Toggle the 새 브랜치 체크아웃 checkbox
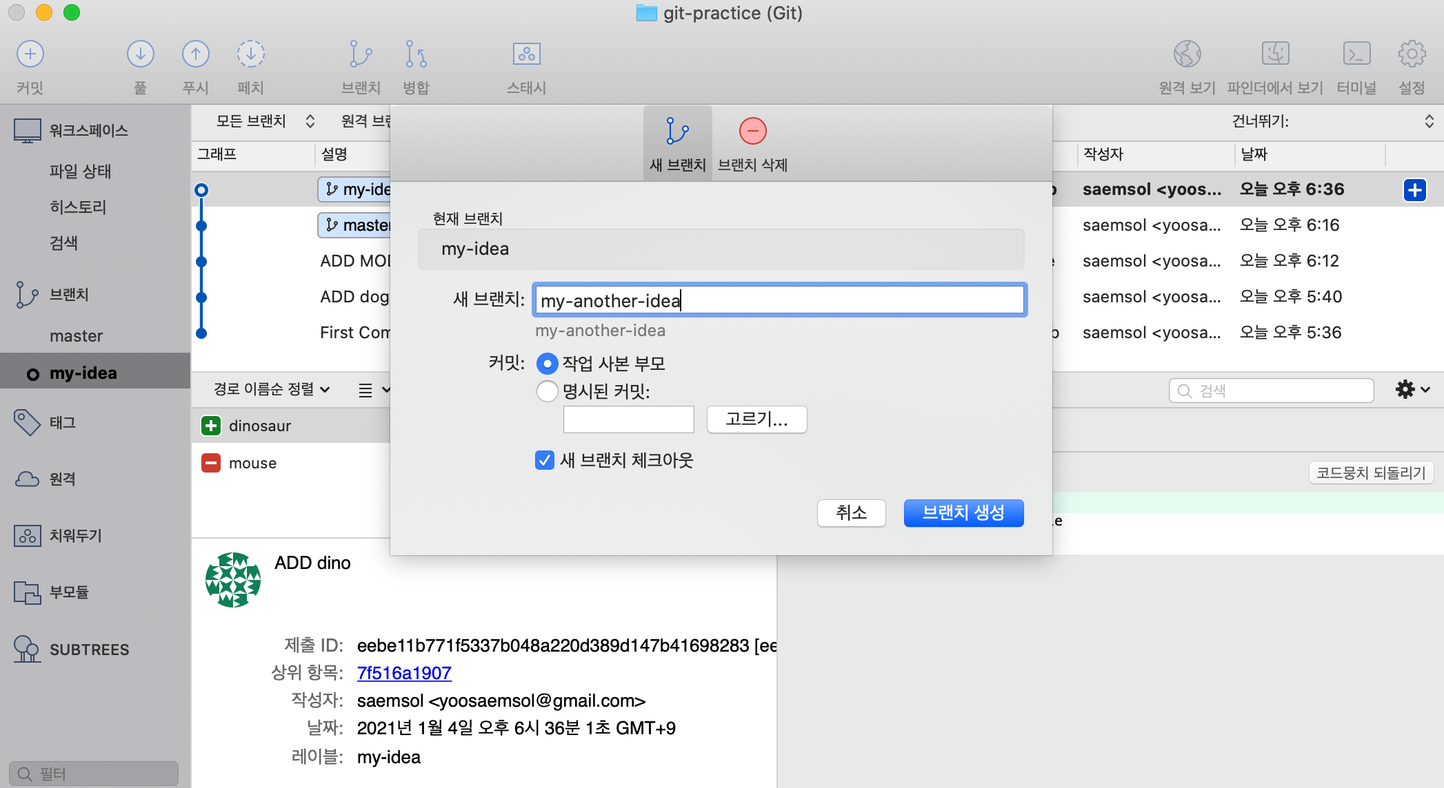 (544, 460)
